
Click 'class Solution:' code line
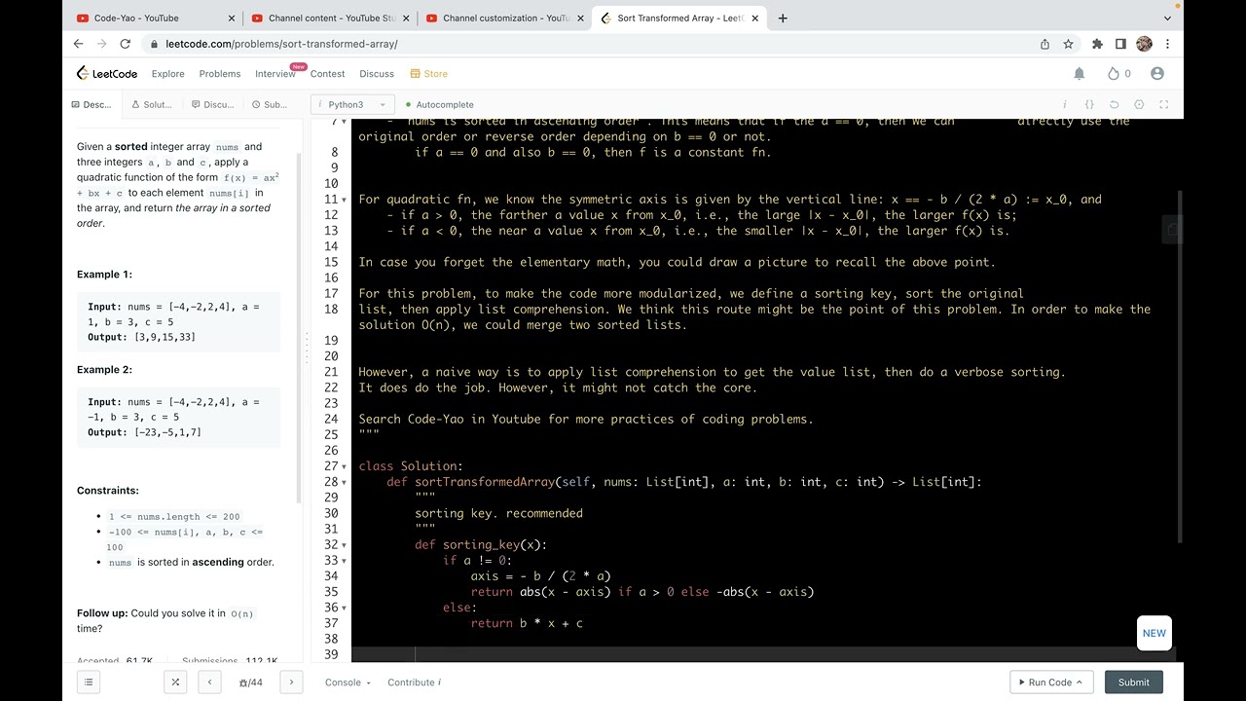[x=411, y=466]
